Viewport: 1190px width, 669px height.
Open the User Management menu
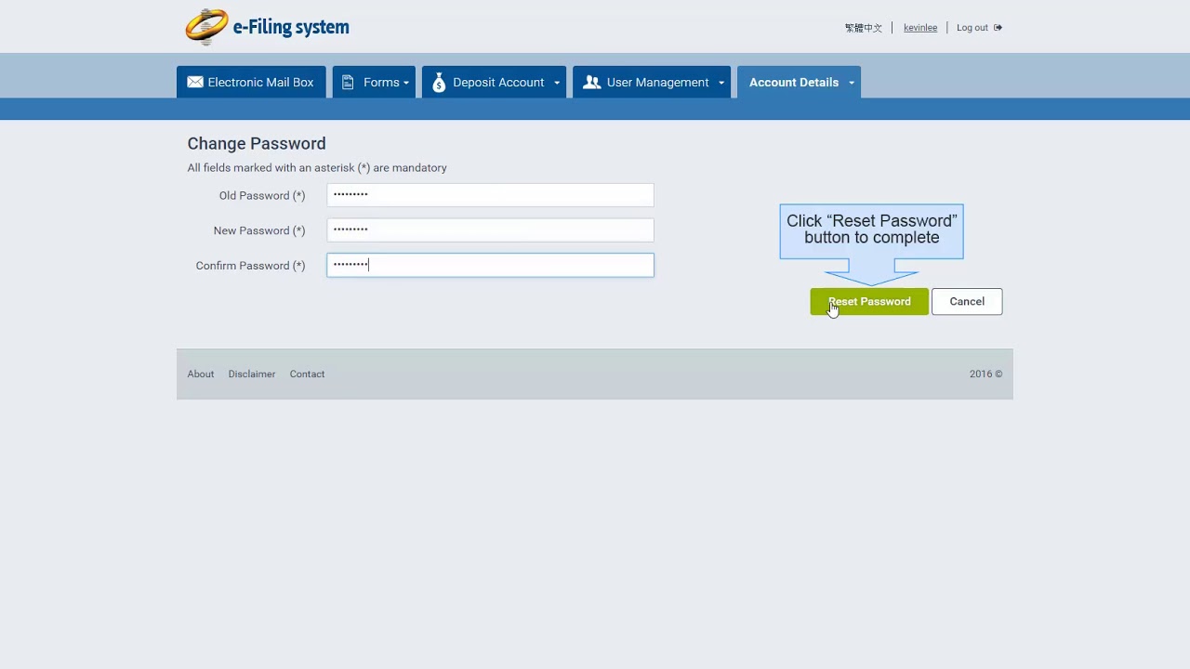(652, 82)
